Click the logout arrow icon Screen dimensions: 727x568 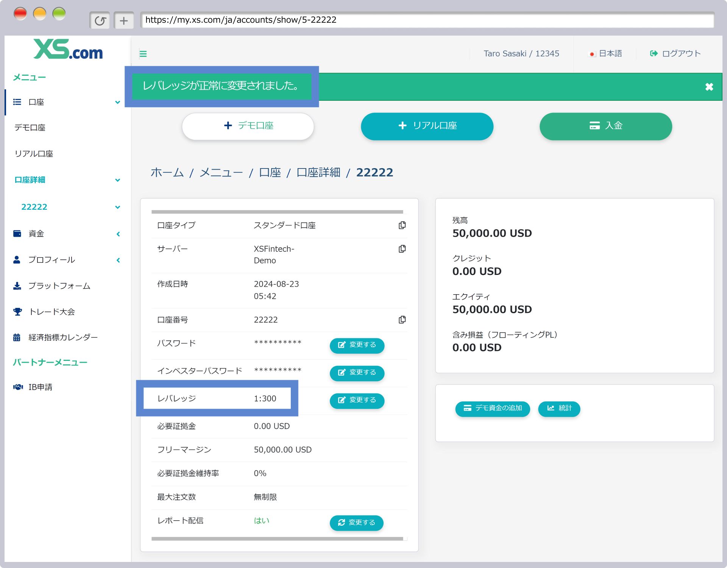tap(654, 53)
